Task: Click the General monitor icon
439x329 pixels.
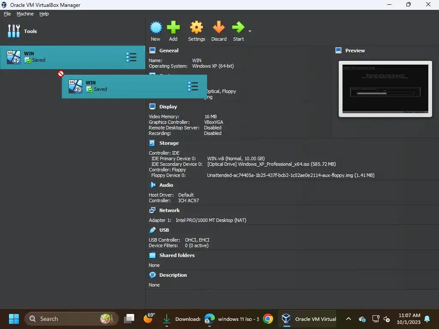Action: [152, 51]
